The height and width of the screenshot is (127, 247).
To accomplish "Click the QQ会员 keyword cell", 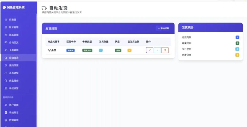I will click(x=52, y=50).
